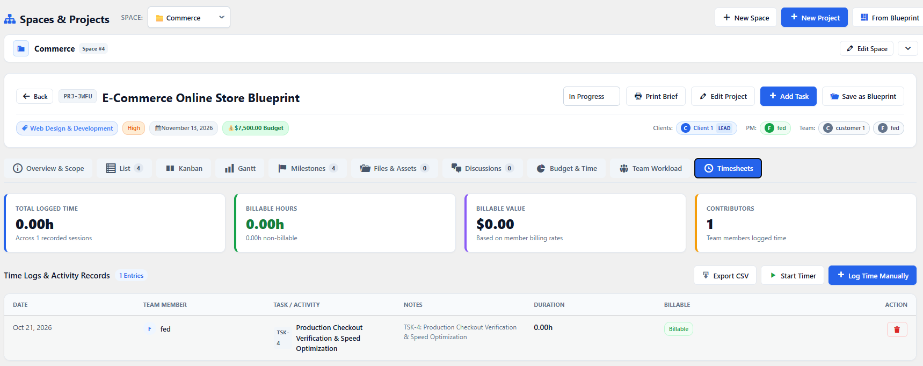Open the Gantt tab
This screenshot has height=366, width=923.
[240, 168]
